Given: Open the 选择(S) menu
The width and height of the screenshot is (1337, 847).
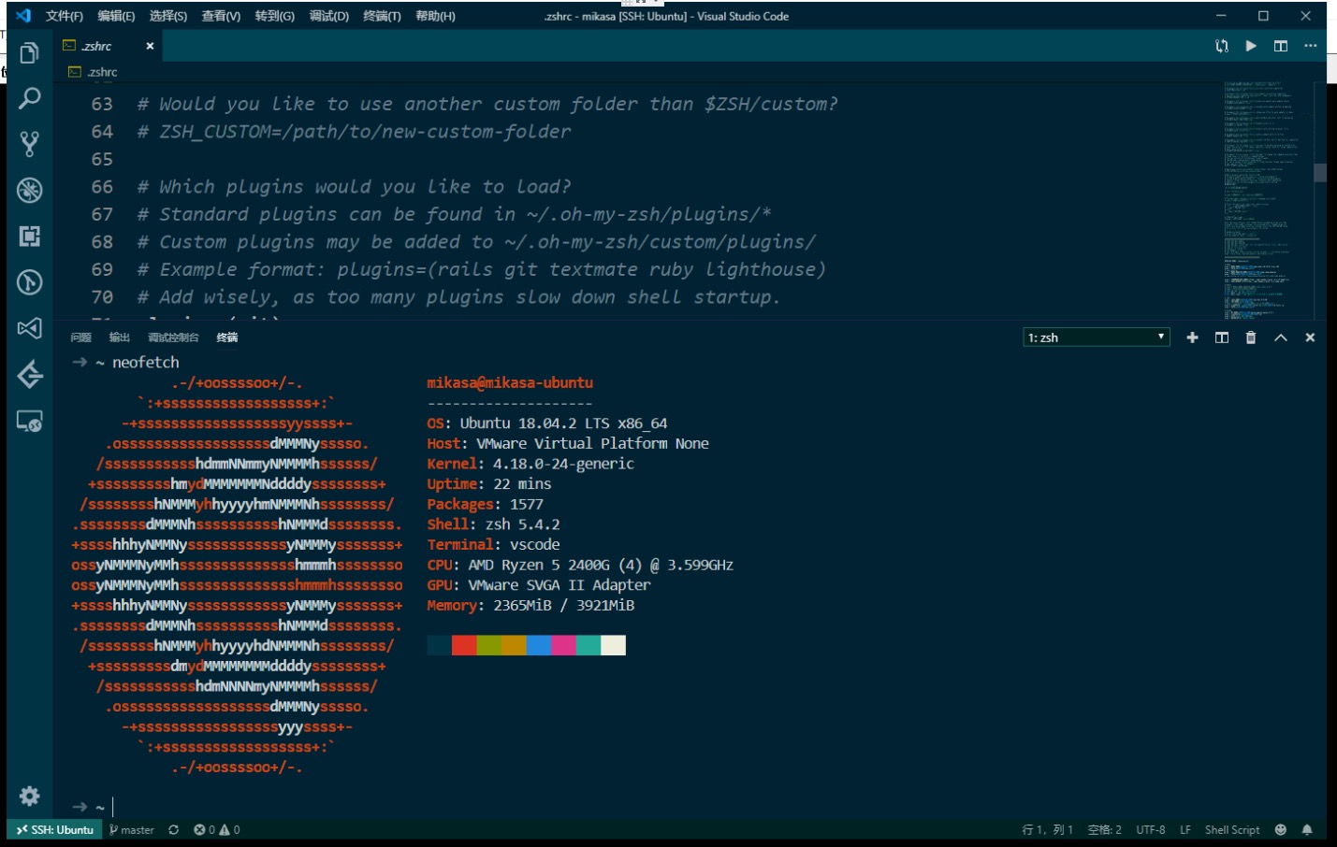Looking at the screenshot, I should [168, 16].
